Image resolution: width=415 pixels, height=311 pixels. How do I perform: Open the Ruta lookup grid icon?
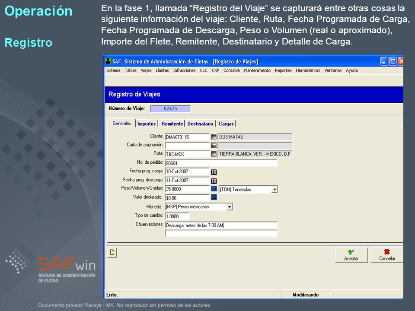click(x=214, y=154)
